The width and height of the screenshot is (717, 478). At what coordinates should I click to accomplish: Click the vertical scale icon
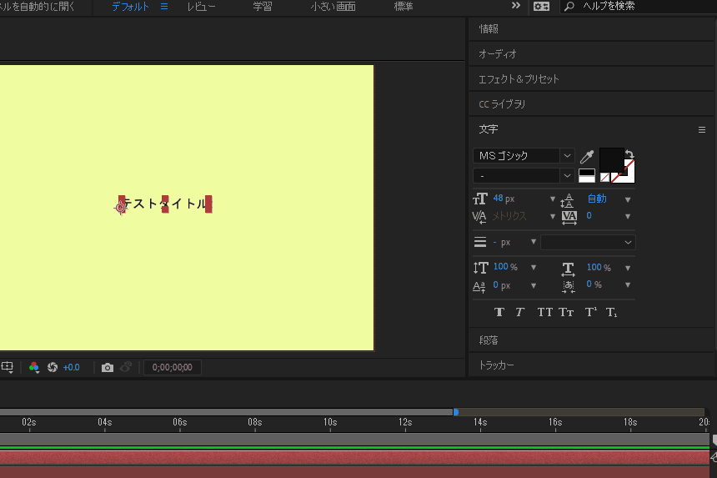click(x=480, y=268)
